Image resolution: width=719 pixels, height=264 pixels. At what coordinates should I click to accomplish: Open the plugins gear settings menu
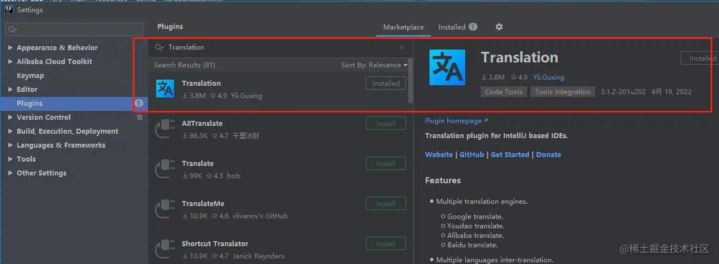click(499, 27)
